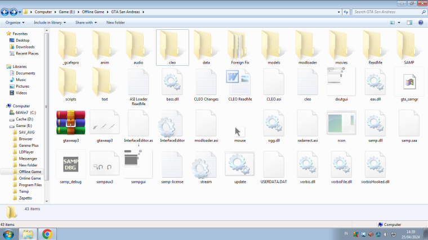Image resolution: width=428 pixels, height=240 pixels.
Task: Open the Music library
Action: click(x=21, y=80)
